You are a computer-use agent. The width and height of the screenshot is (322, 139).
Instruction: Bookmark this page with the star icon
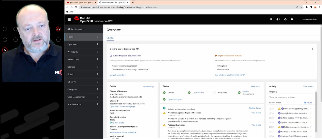coord(301,7)
